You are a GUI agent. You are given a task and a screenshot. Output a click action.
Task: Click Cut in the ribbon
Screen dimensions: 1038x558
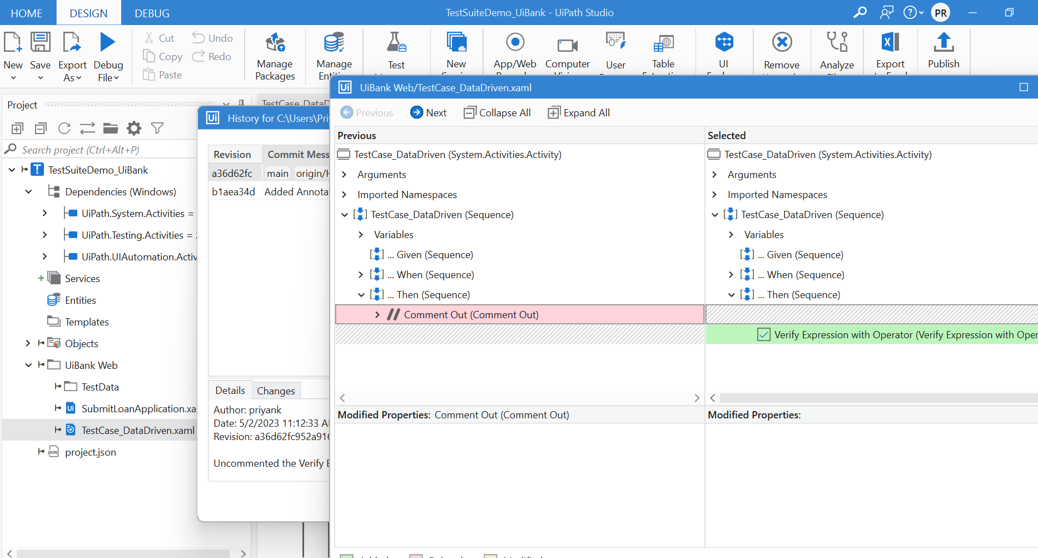click(x=160, y=38)
